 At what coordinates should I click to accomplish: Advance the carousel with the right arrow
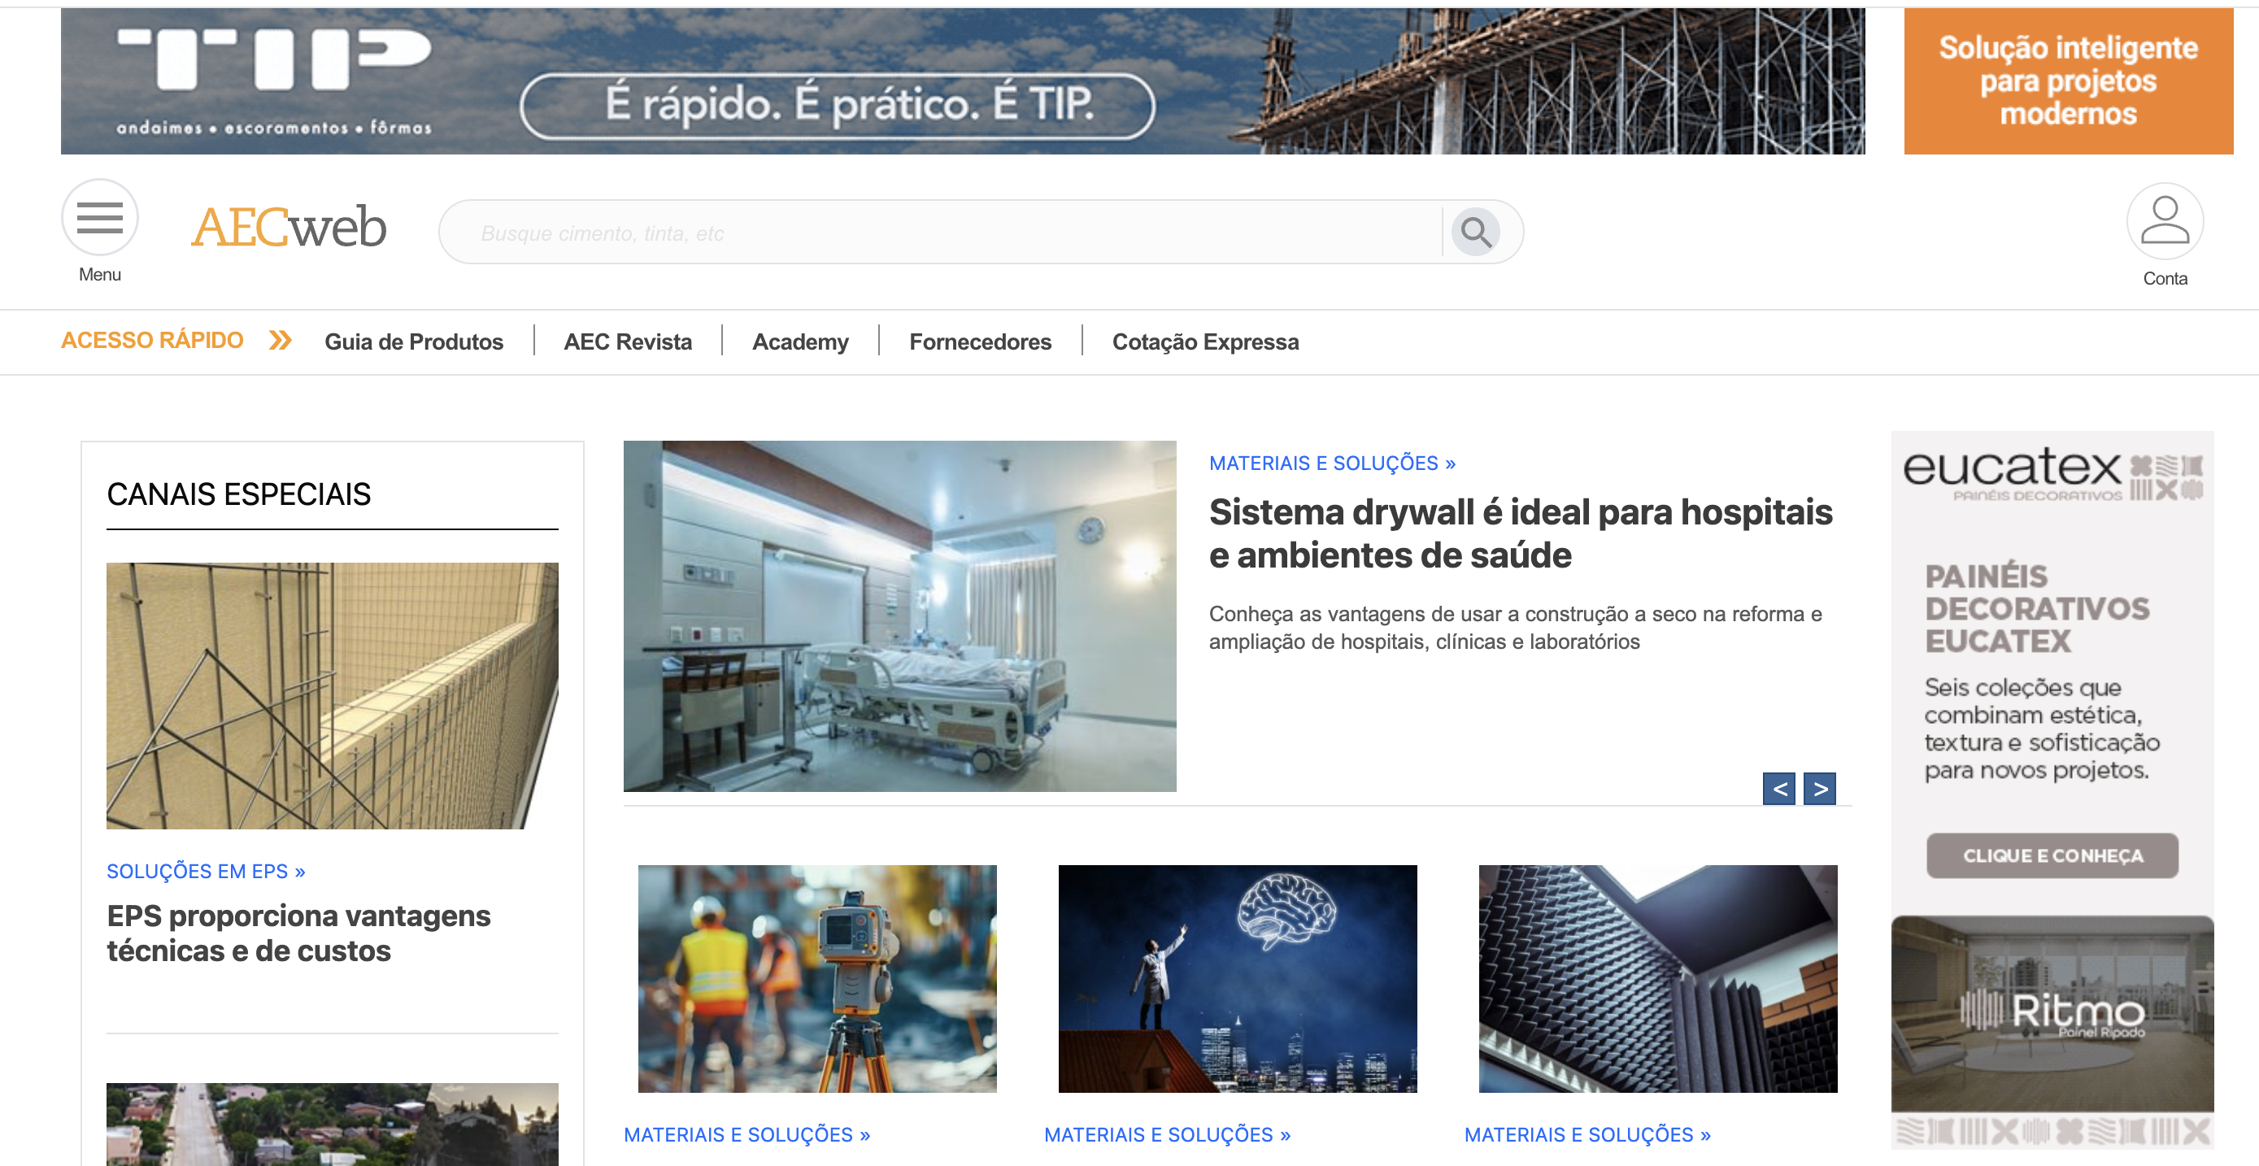[x=1820, y=788]
